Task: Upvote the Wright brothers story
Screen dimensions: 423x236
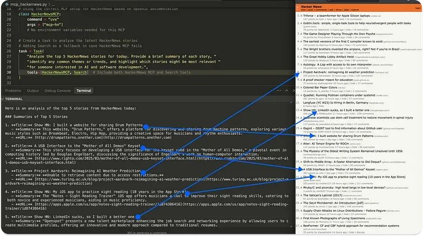Action: 301,49
